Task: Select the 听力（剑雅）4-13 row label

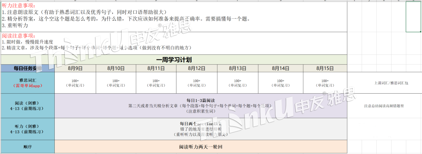Action: [x=28, y=129]
